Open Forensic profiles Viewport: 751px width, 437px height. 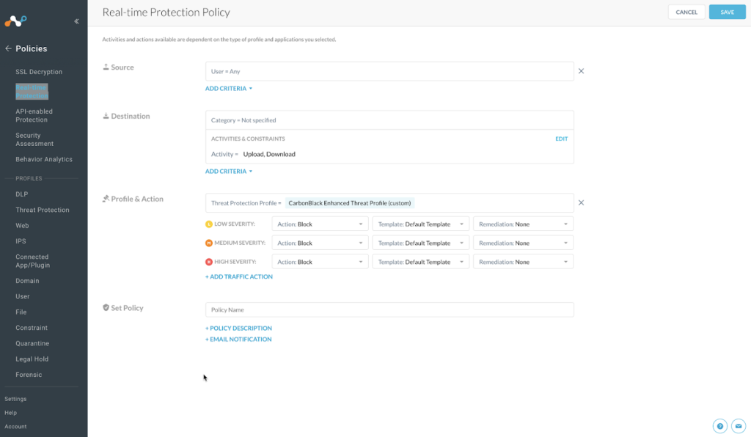click(29, 375)
